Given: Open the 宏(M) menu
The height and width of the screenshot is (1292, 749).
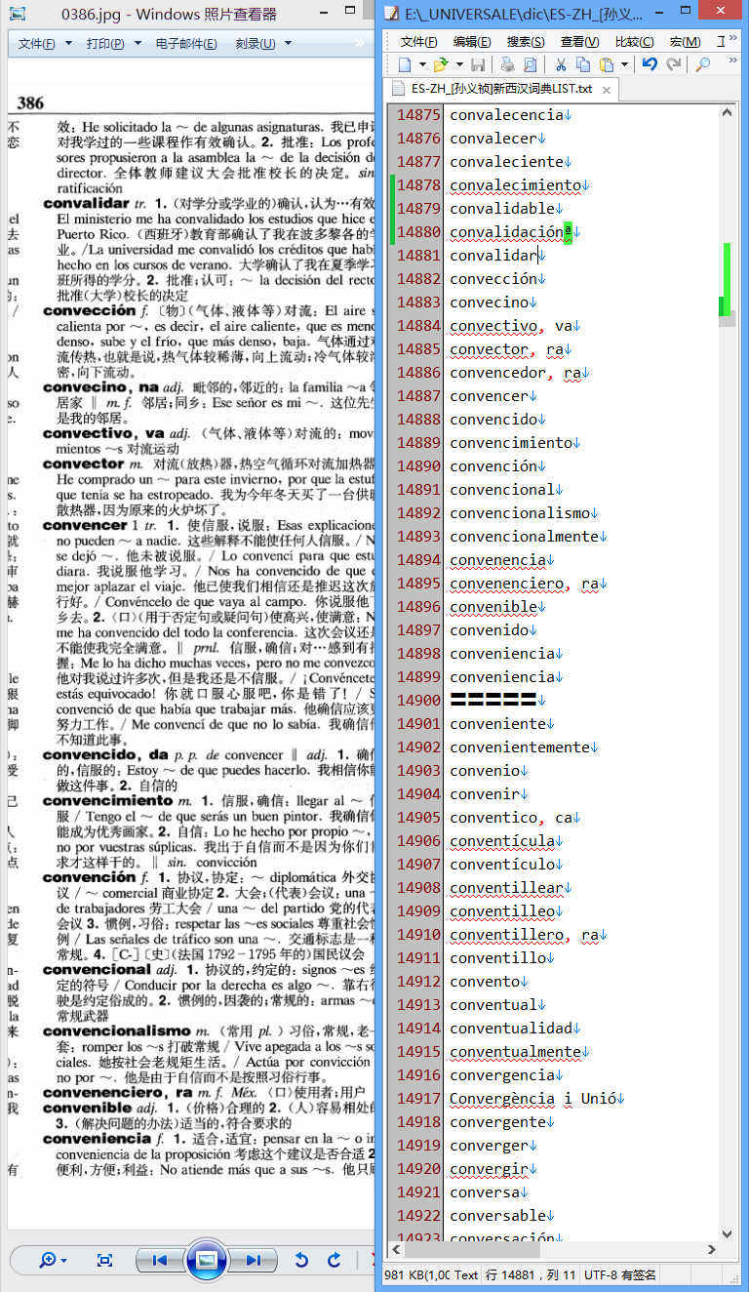Looking at the screenshot, I should pos(685,41).
